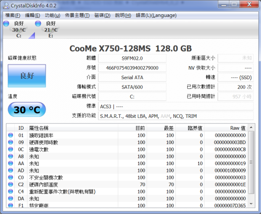The image size is (261, 214).
Task: Click the 最差 column header
Action: (161, 128)
